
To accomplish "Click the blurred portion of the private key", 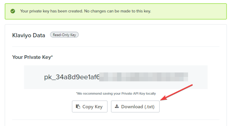I will tap(144, 77).
